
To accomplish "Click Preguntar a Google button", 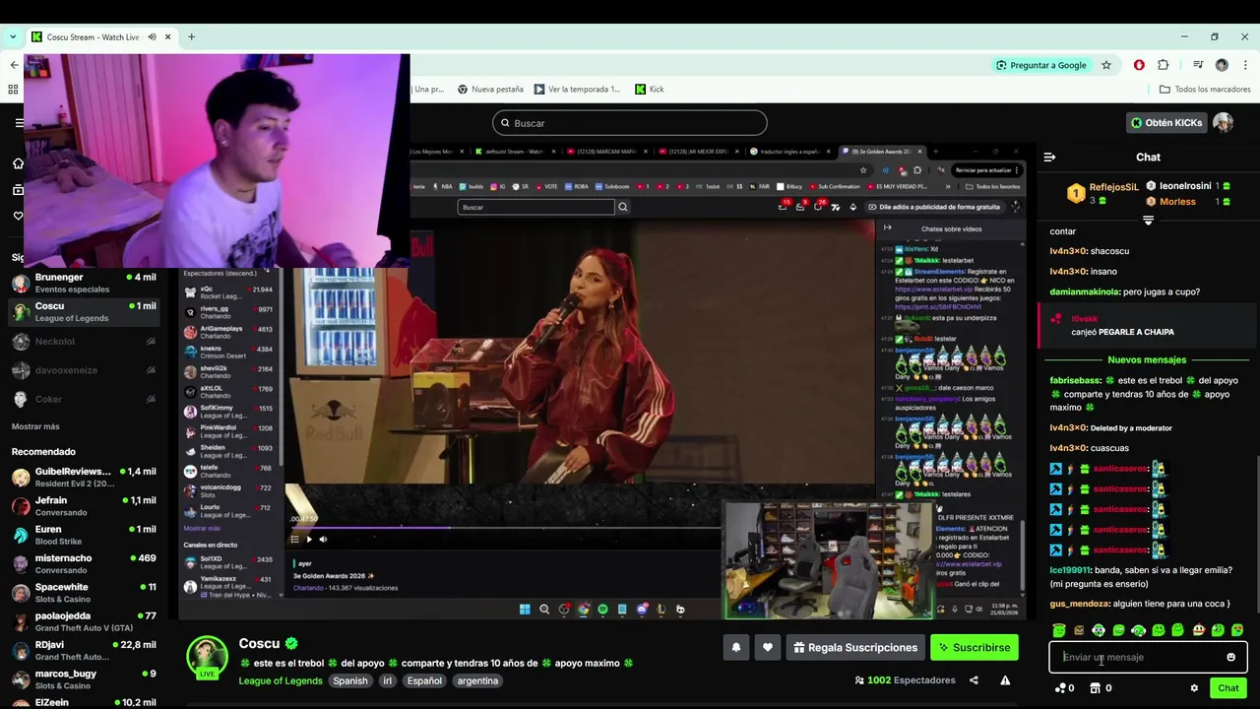I will click(x=1040, y=65).
